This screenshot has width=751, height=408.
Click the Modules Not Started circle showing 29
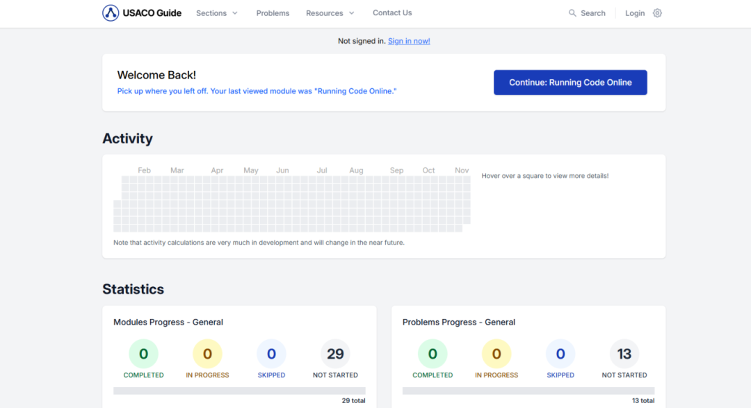click(x=335, y=354)
